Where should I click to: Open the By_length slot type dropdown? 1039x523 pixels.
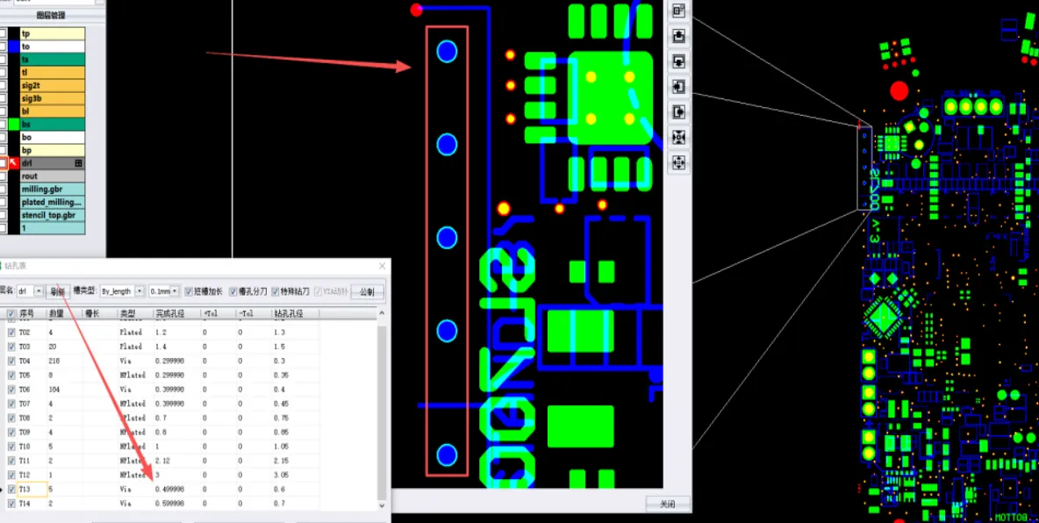point(140,291)
